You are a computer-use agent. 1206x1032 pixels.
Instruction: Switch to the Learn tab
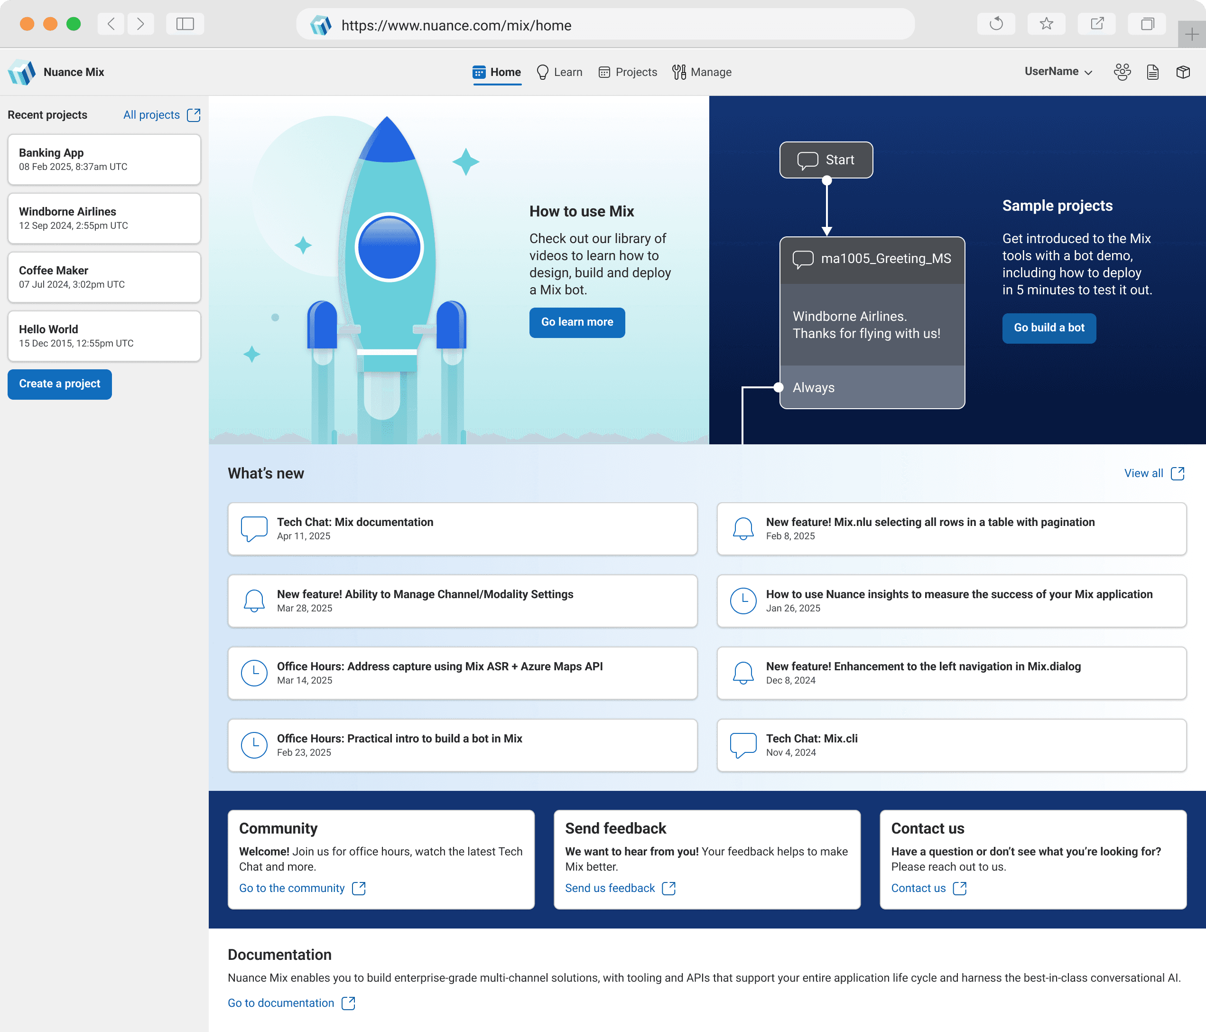pos(559,72)
